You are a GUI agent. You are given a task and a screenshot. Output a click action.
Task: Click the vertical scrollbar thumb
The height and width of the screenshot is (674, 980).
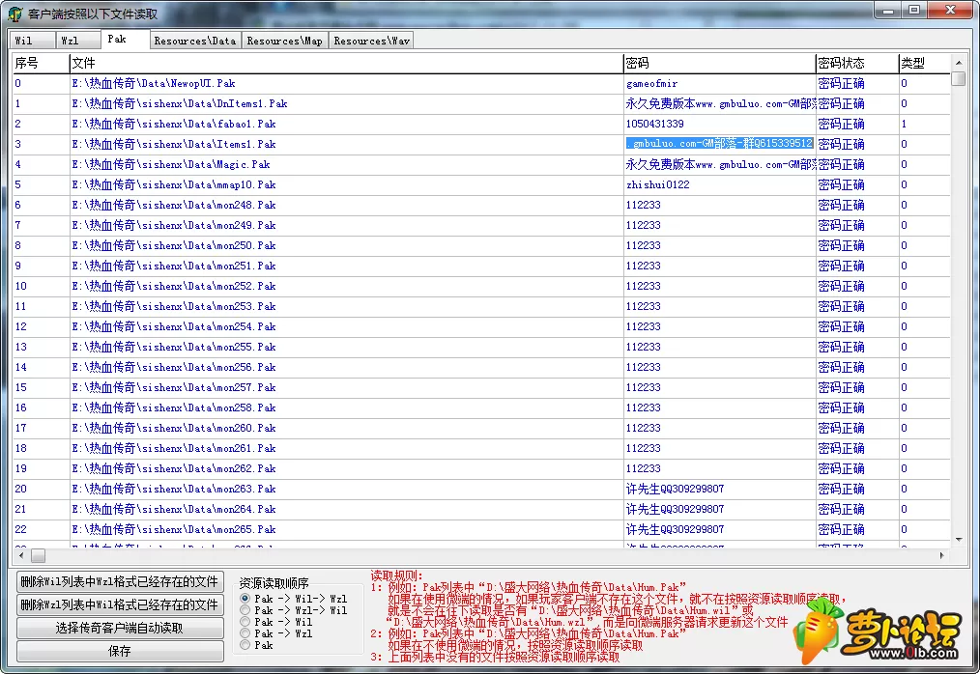(x=958, y=79)
